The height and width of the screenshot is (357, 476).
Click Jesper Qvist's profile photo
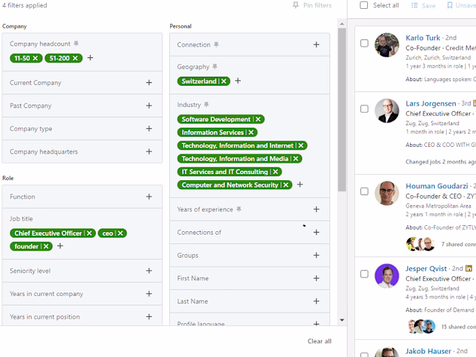(387, 275)
